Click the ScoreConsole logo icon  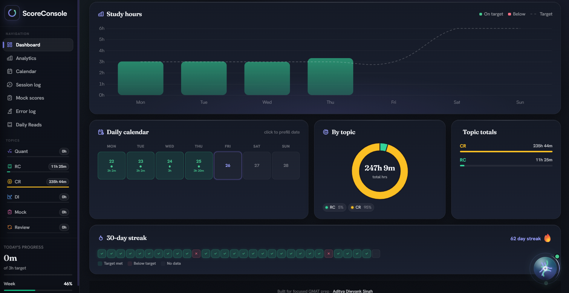12,13
